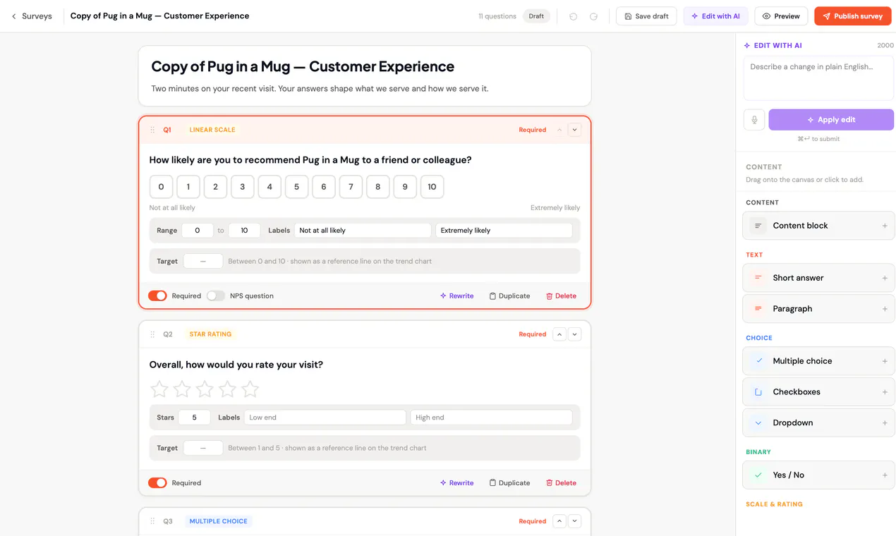Select the first star in Q2
The image size is (896, 536).
159,389
